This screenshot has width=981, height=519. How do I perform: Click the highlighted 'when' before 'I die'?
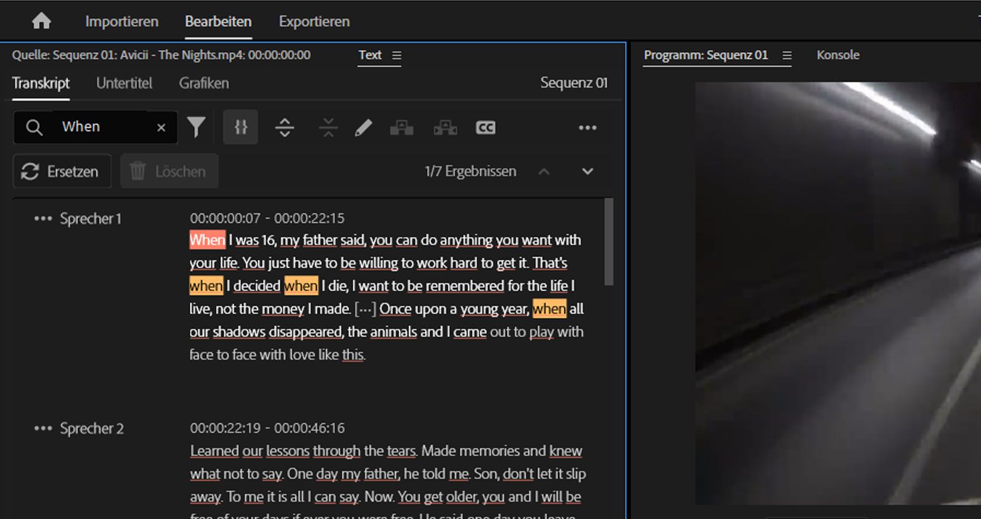301,286
